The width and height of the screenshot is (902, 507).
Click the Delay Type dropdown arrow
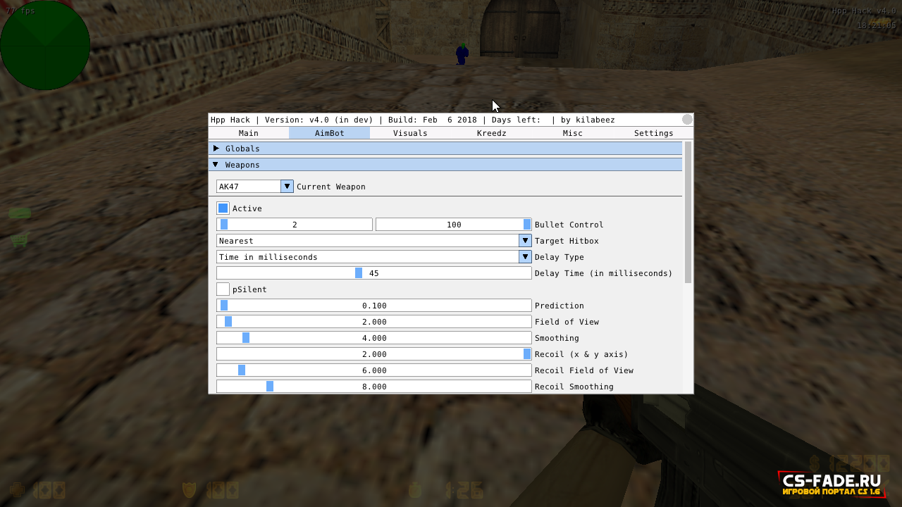point(526,257)
